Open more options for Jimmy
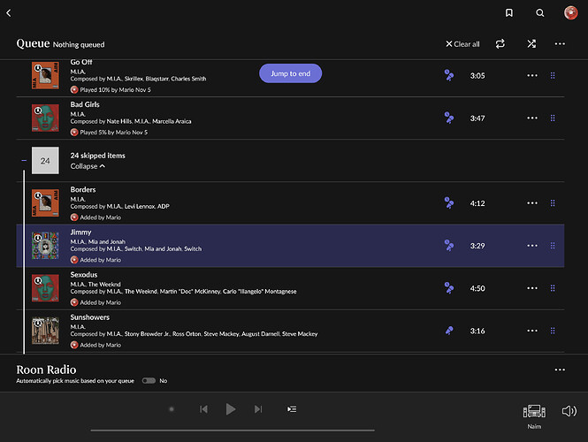The image size is (588, 442). click(532, 246)
